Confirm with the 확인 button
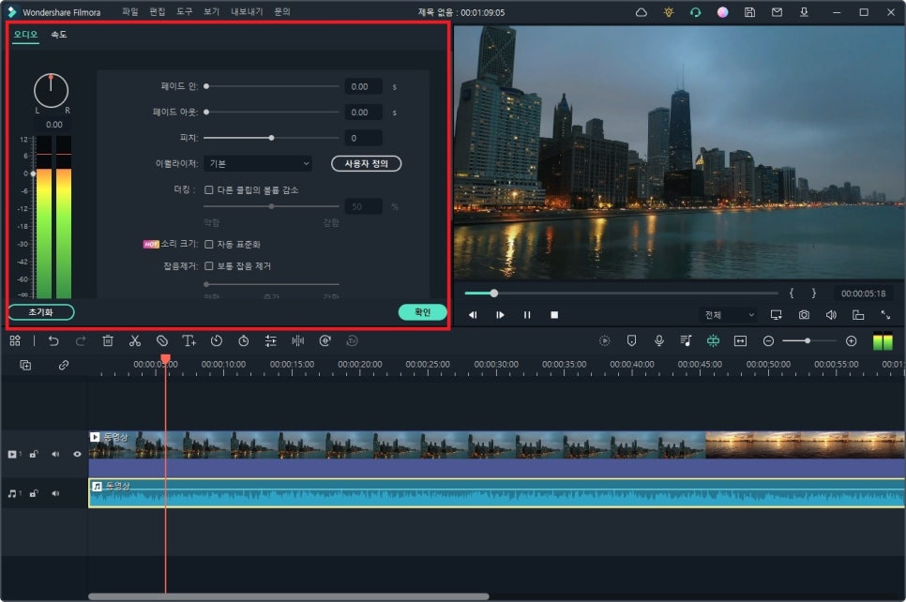 (x=422, y=312)
